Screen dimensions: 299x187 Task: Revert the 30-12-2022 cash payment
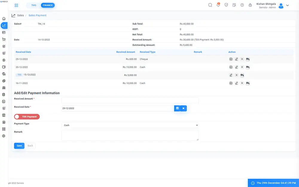248,67
